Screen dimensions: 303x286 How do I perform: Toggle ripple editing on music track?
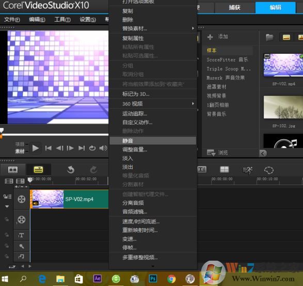[7, 257]
